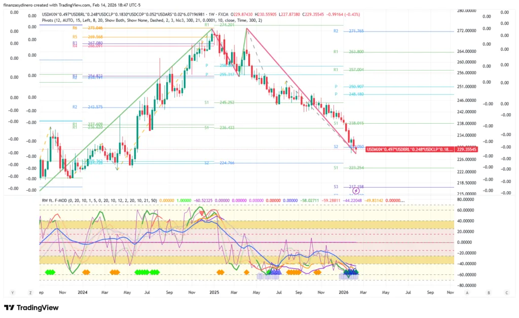The width and height of the screenshot is (519, 318).
Task: Click the first green diamond cluster in the oscillator pane
Action: coord(50,272)
